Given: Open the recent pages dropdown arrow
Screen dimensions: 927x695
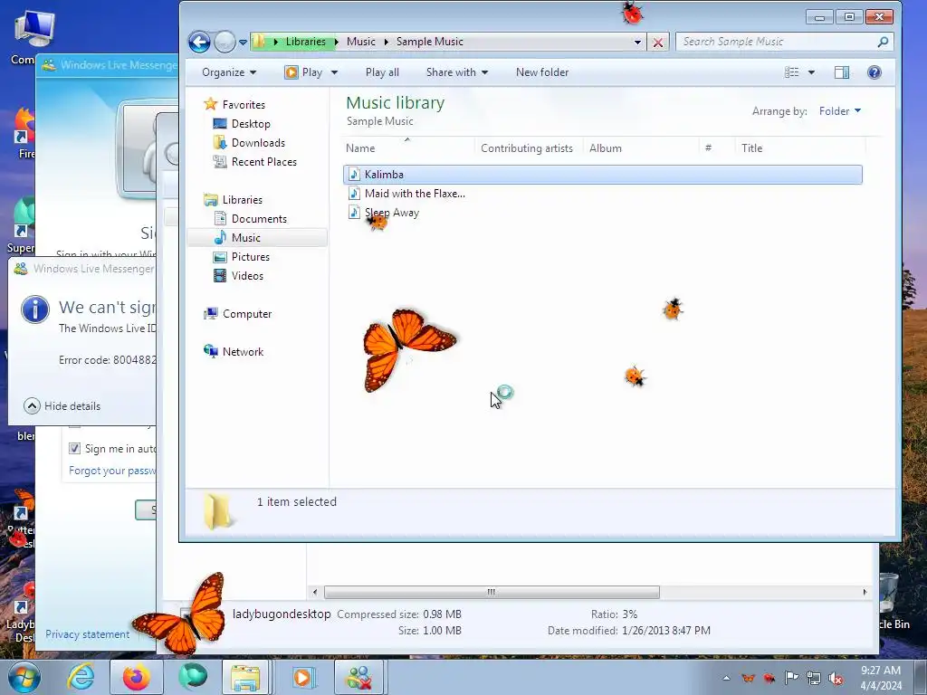Looking at the screenshot, I should tap(243, 43).
